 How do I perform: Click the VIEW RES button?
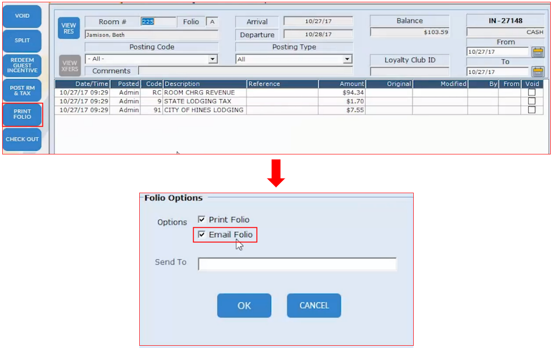coord(68,28)
